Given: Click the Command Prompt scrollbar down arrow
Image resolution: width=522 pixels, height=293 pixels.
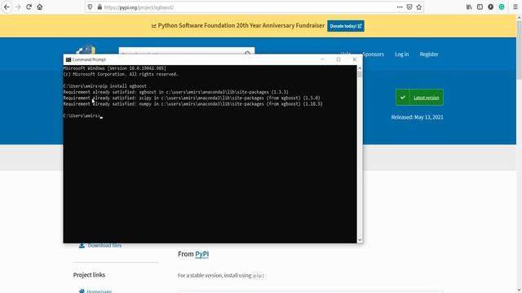Looking at the screenshot, I should (x=360, y=240).
